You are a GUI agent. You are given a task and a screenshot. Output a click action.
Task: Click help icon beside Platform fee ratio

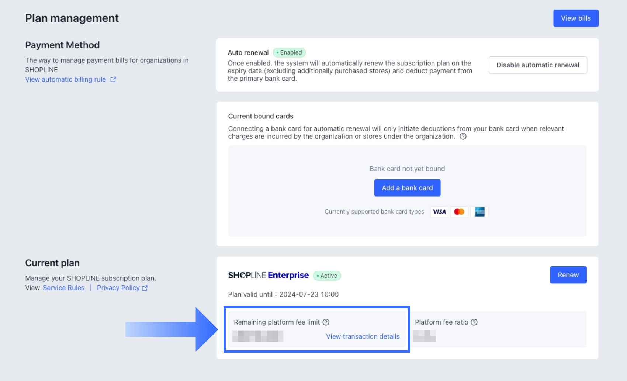pyautogui.click(x=475, y=322)
